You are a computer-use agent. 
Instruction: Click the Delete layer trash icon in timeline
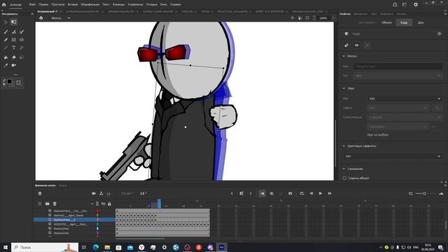pyautogui.click(x=55, y=204)
